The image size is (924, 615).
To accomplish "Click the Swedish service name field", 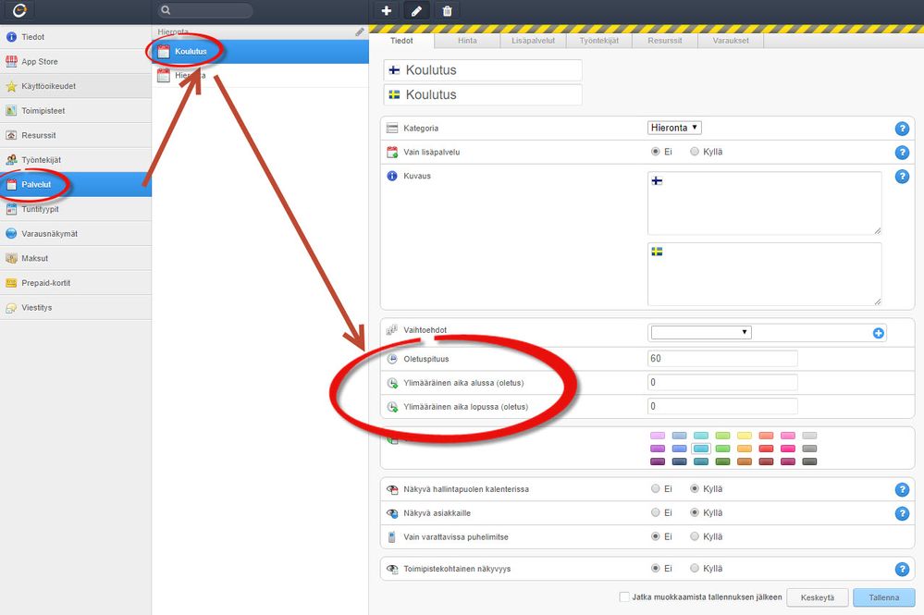I will 483,95.
